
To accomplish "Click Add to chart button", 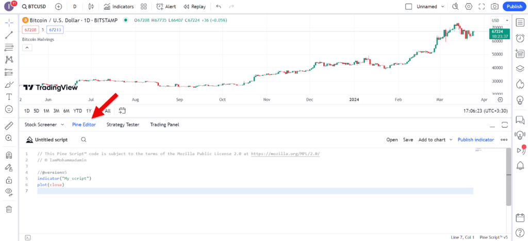I will point(432,140).
